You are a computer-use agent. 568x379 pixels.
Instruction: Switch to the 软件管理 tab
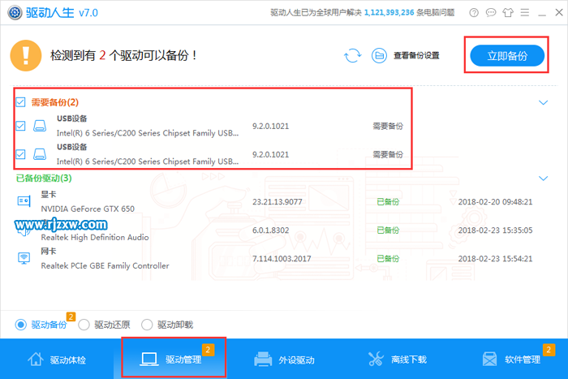click(x=511, y=359)
